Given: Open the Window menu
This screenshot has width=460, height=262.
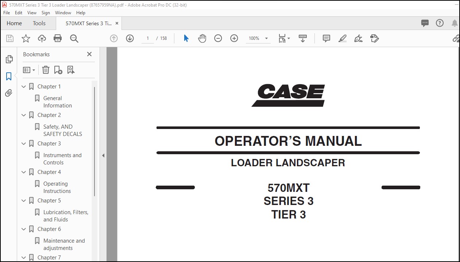Looking at the screenshot, I should pyautogui.click(x=63, y=13).
